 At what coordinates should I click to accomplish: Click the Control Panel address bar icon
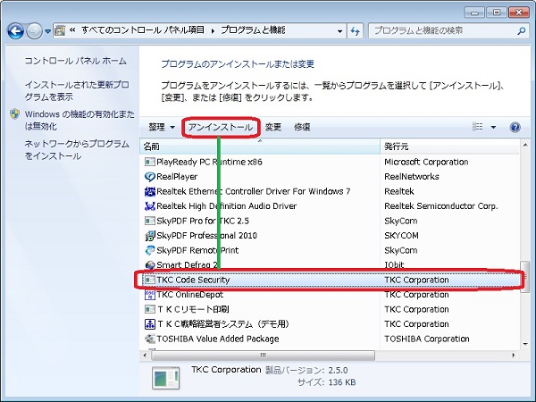pos(60,30)
